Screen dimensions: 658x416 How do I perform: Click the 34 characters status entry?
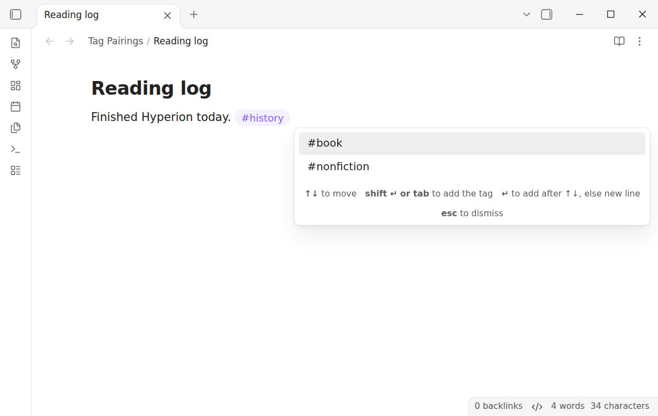pos(620,406)
